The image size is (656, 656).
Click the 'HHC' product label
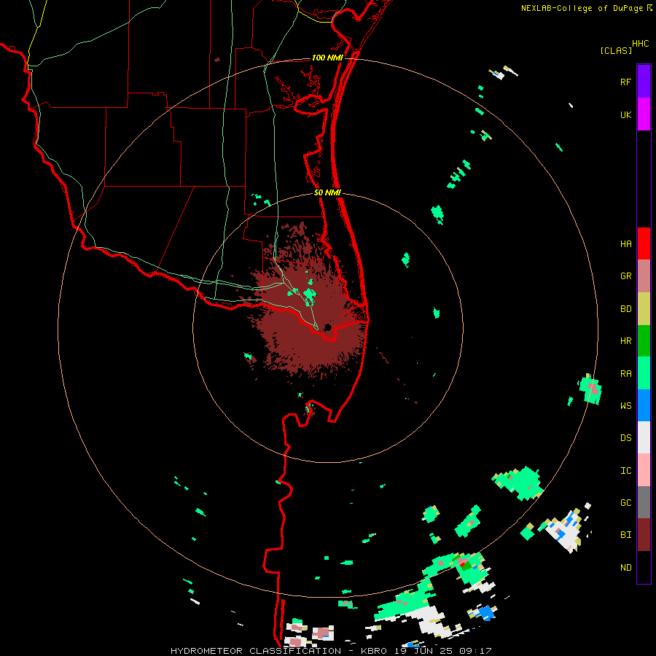tap(641, 44)
